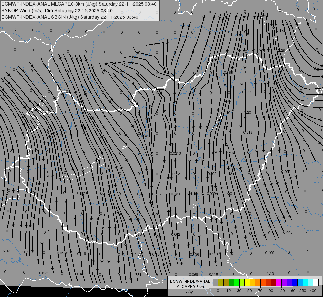Click the map value 0.172
This screenshot has height=297, width=323.
coord(281,30)
